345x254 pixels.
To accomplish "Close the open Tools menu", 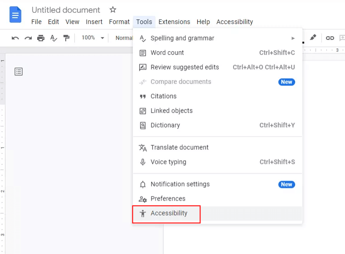I will (144, 22).
